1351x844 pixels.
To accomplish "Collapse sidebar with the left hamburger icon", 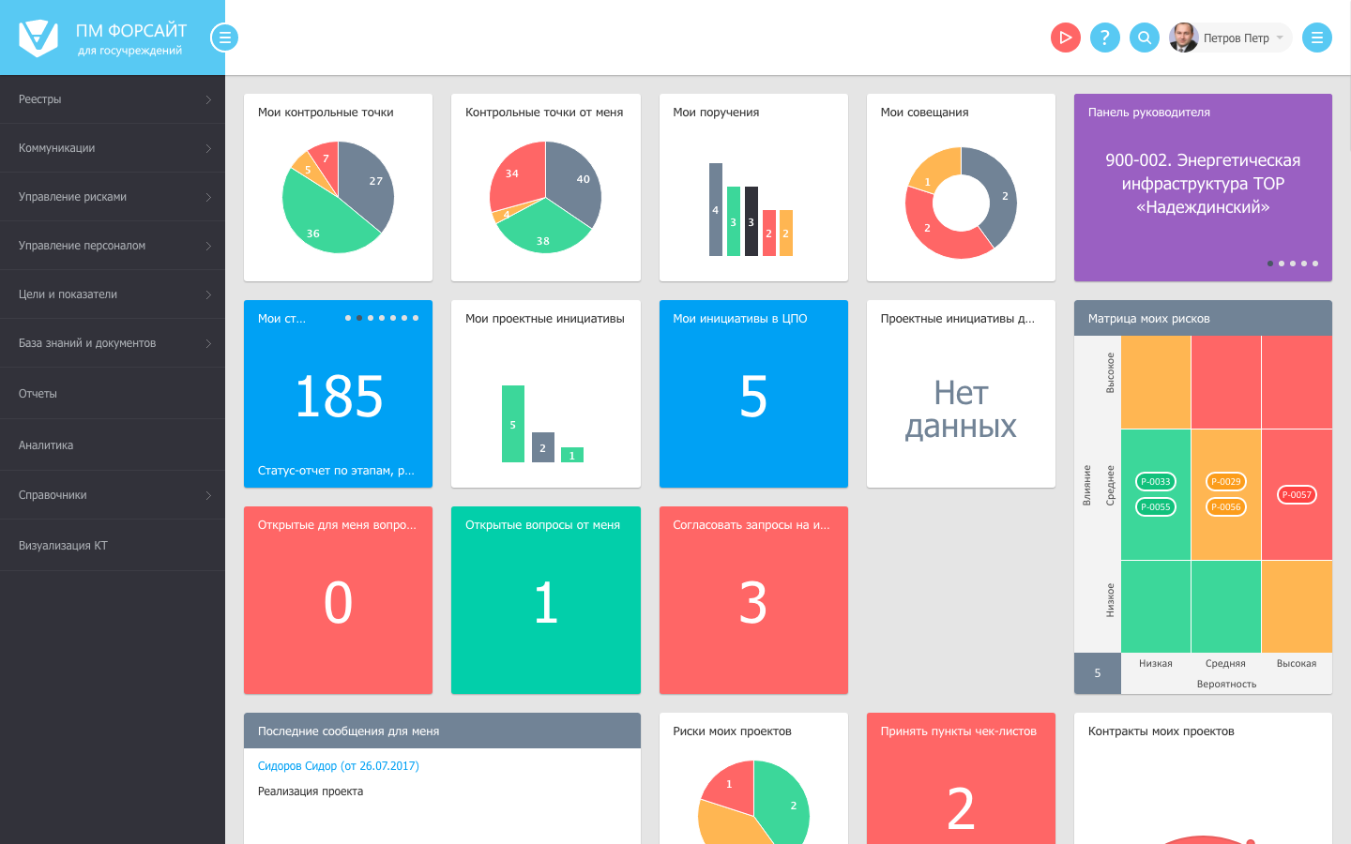I will click(x=224, y=38).
